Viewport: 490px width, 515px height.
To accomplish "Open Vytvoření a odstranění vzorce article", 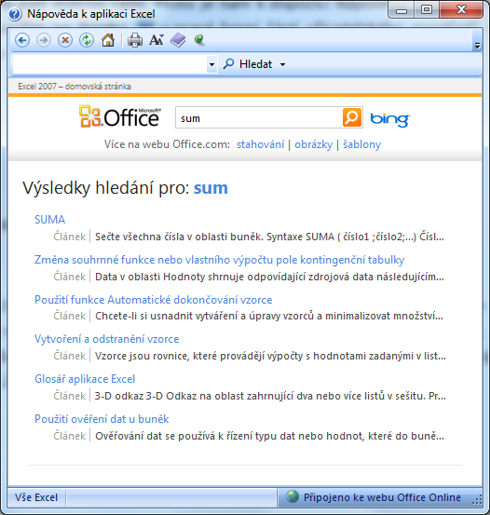I will (107, 339).
